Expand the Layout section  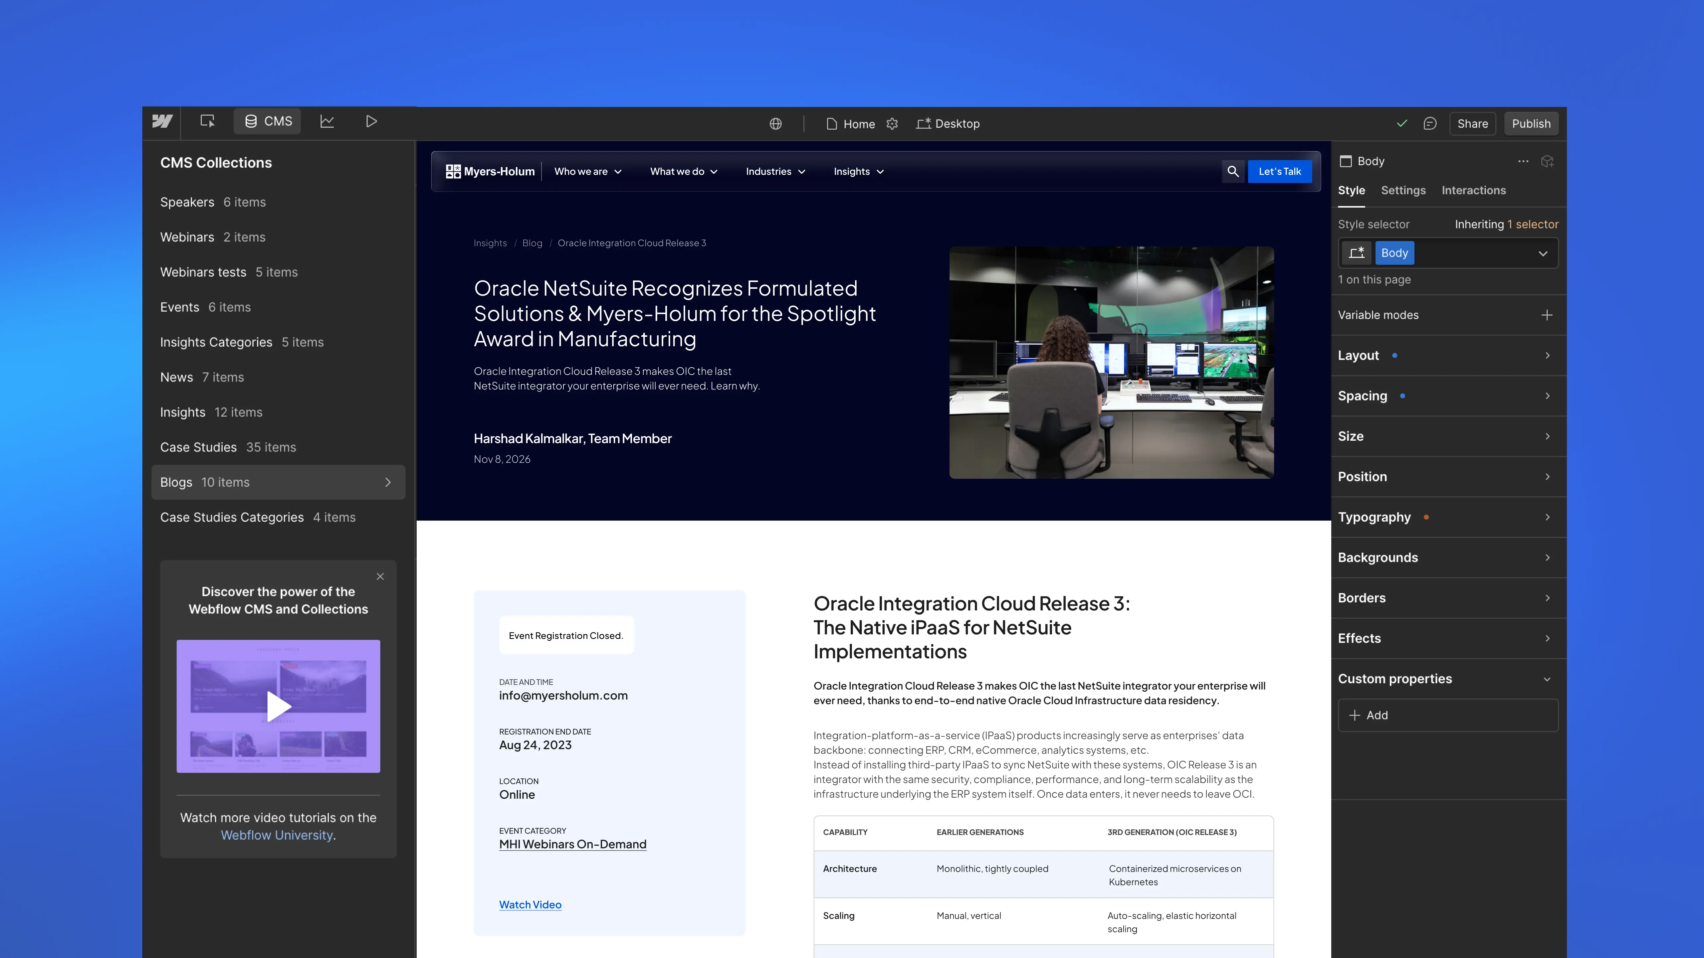click(1449, 356)
